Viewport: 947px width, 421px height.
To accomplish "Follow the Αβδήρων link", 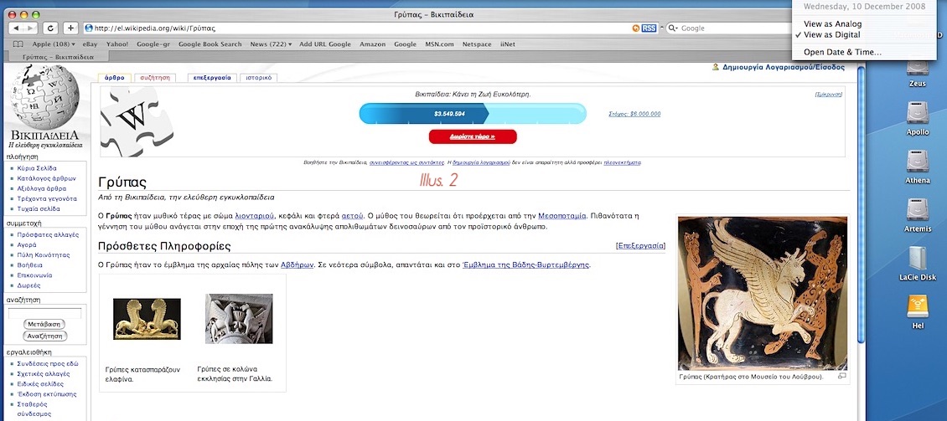I will coord(298,264).
